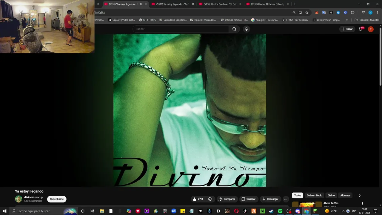Click Descargar to download video
The height and width of the screenshot is (215, 382).
coord(270,199)
